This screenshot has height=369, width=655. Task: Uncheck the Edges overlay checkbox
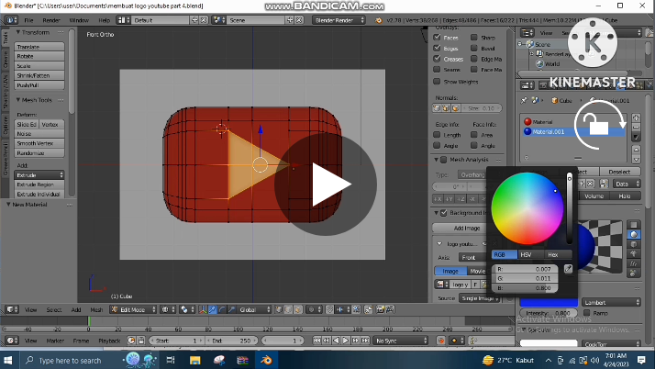click(437, 48)
